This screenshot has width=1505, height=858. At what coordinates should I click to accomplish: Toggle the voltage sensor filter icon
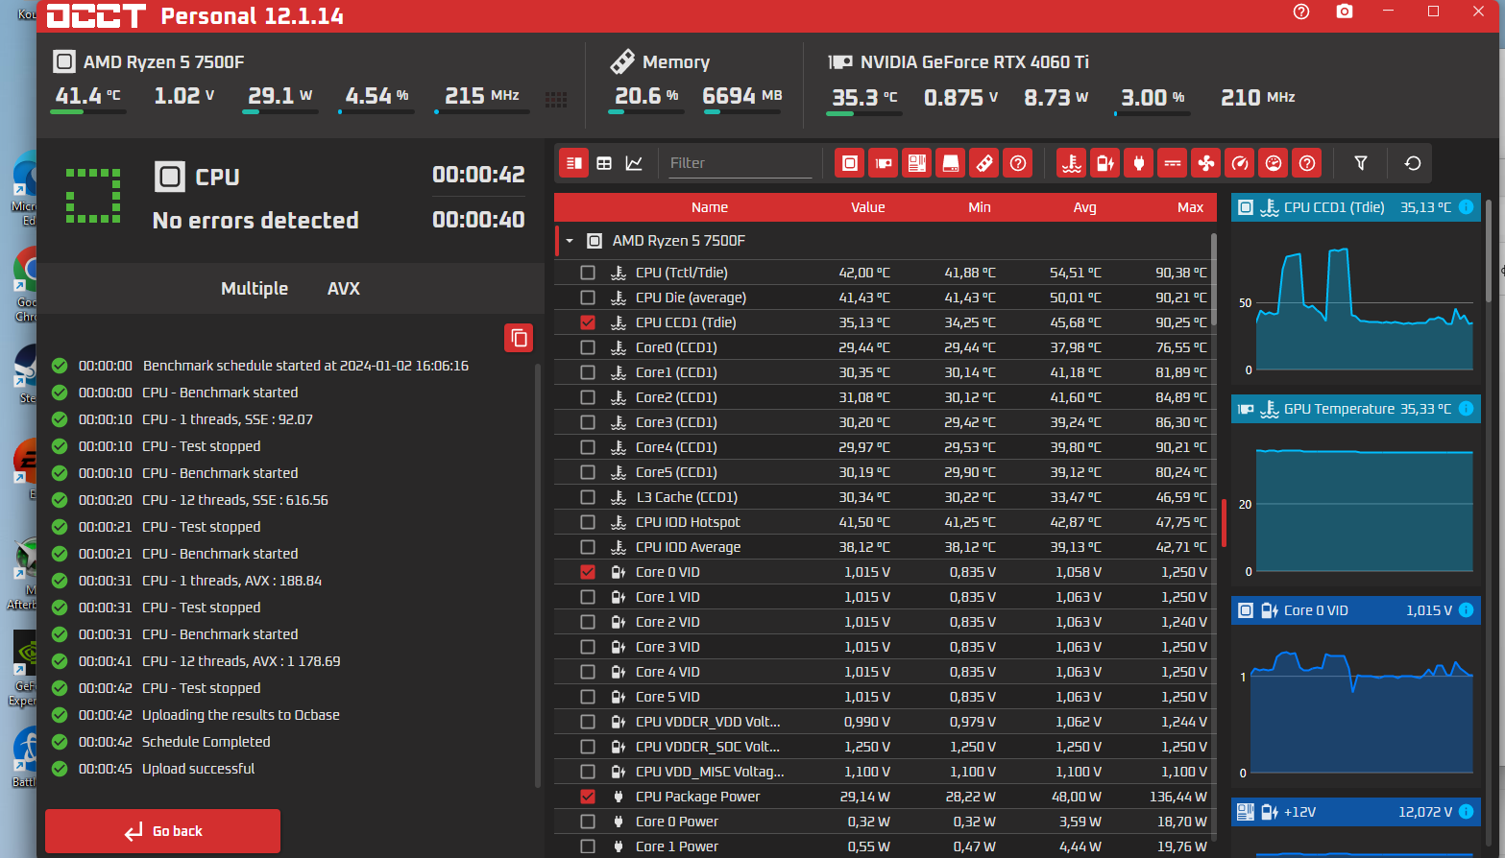(x=1105, y=163)
